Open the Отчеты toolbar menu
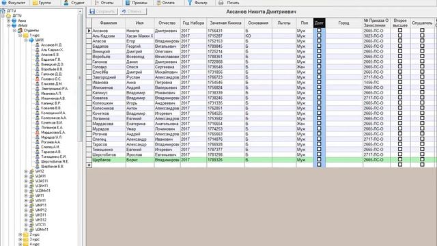This screenshot has width=437, height=246. [x=104, y=3]
